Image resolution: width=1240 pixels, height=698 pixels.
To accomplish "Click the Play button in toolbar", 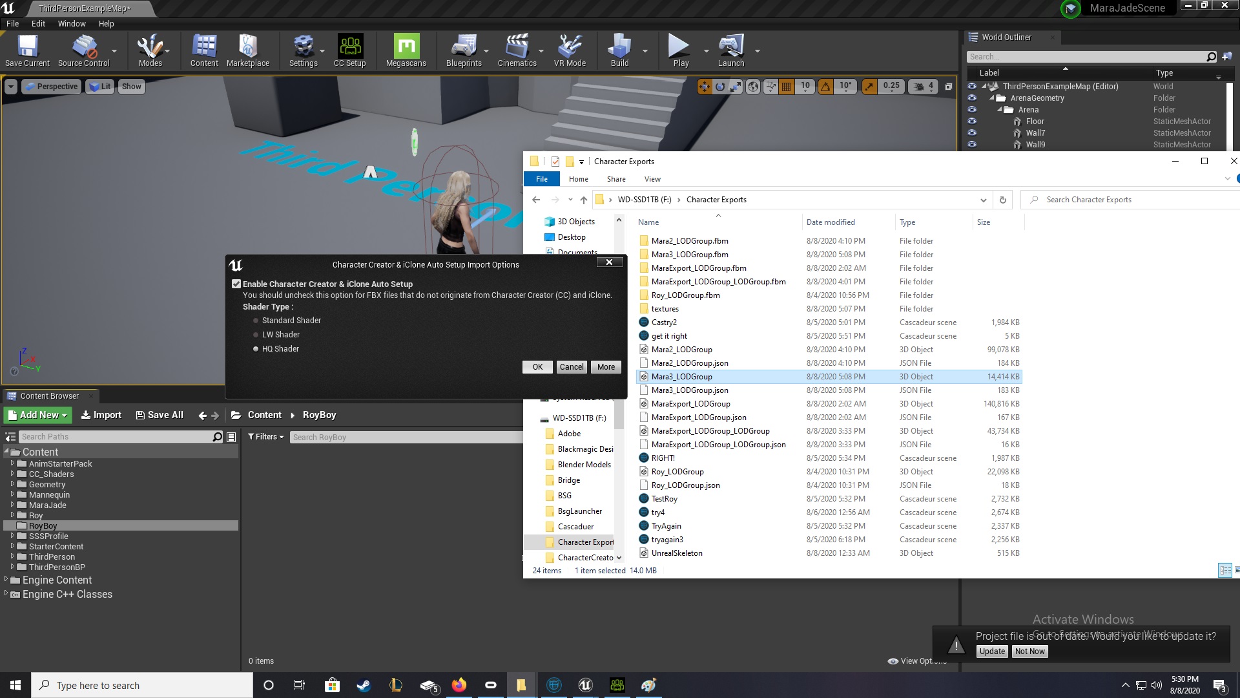I will click(x=681, y=50).
